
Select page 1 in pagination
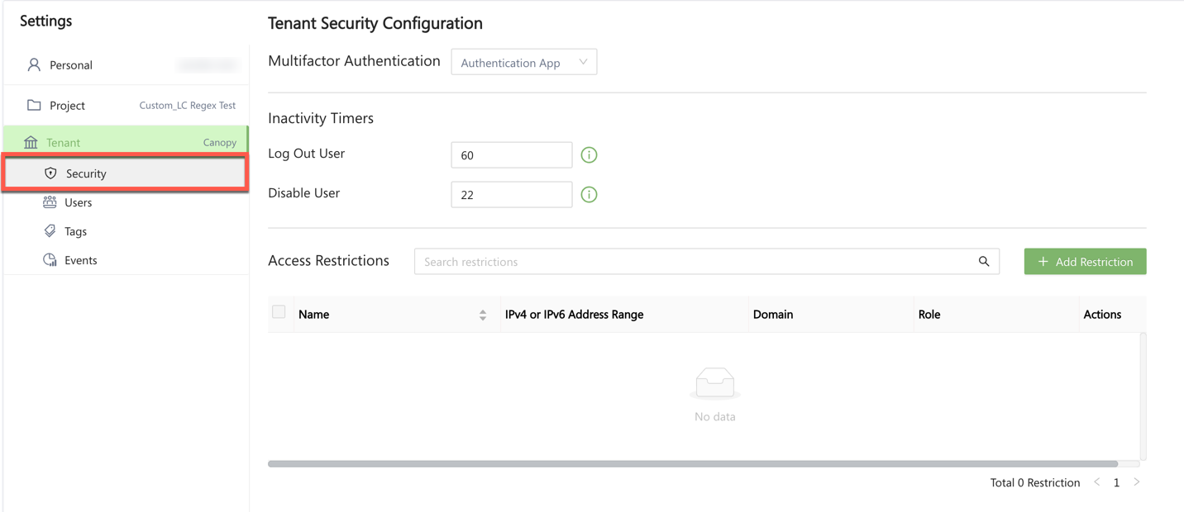pos(1116,482)
